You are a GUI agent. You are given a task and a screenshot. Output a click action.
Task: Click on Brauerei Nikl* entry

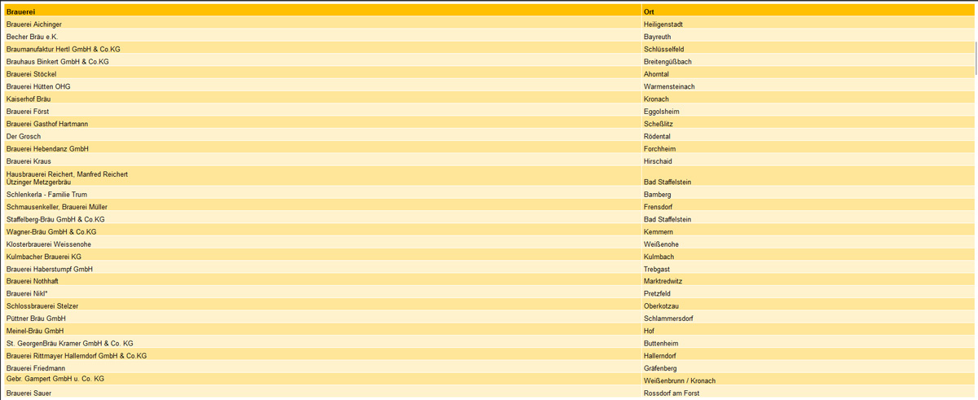(x=27, y=293)
